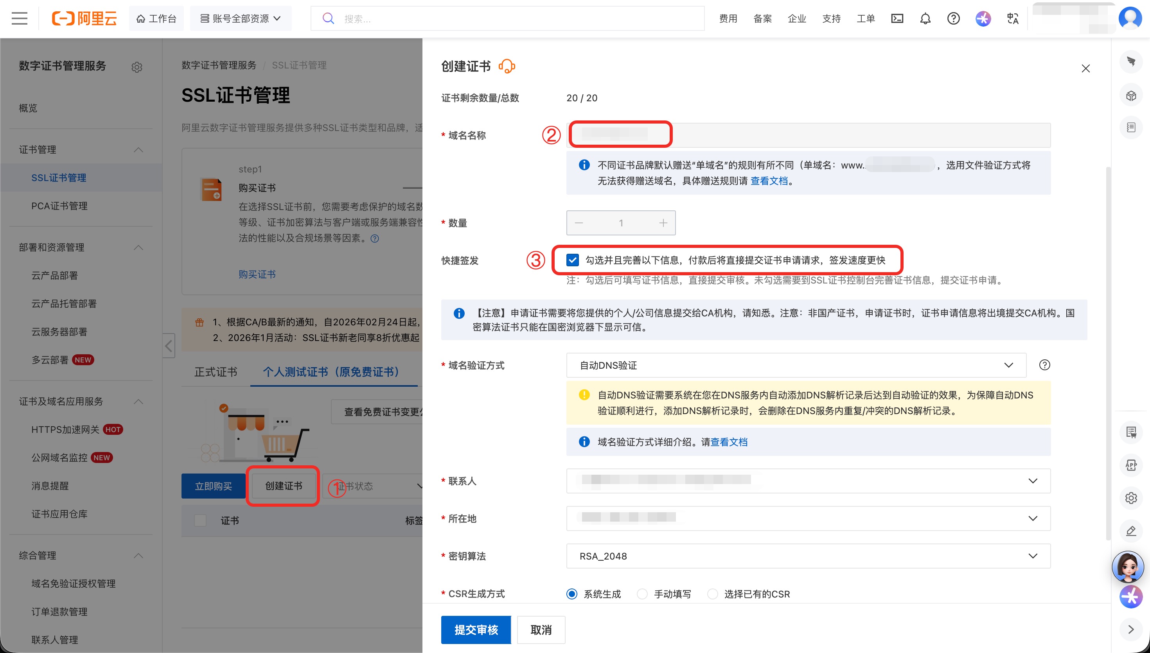The image size is (1150, 653).
Task: Click the settings gear beside 数字证书管理服务
Action: tap(137, 67)
